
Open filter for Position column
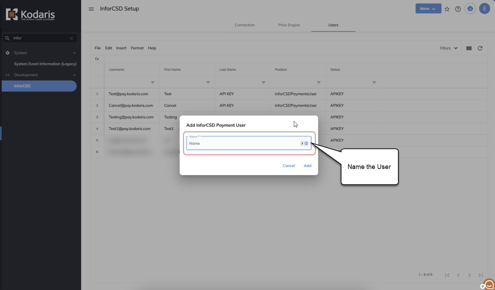319,82
